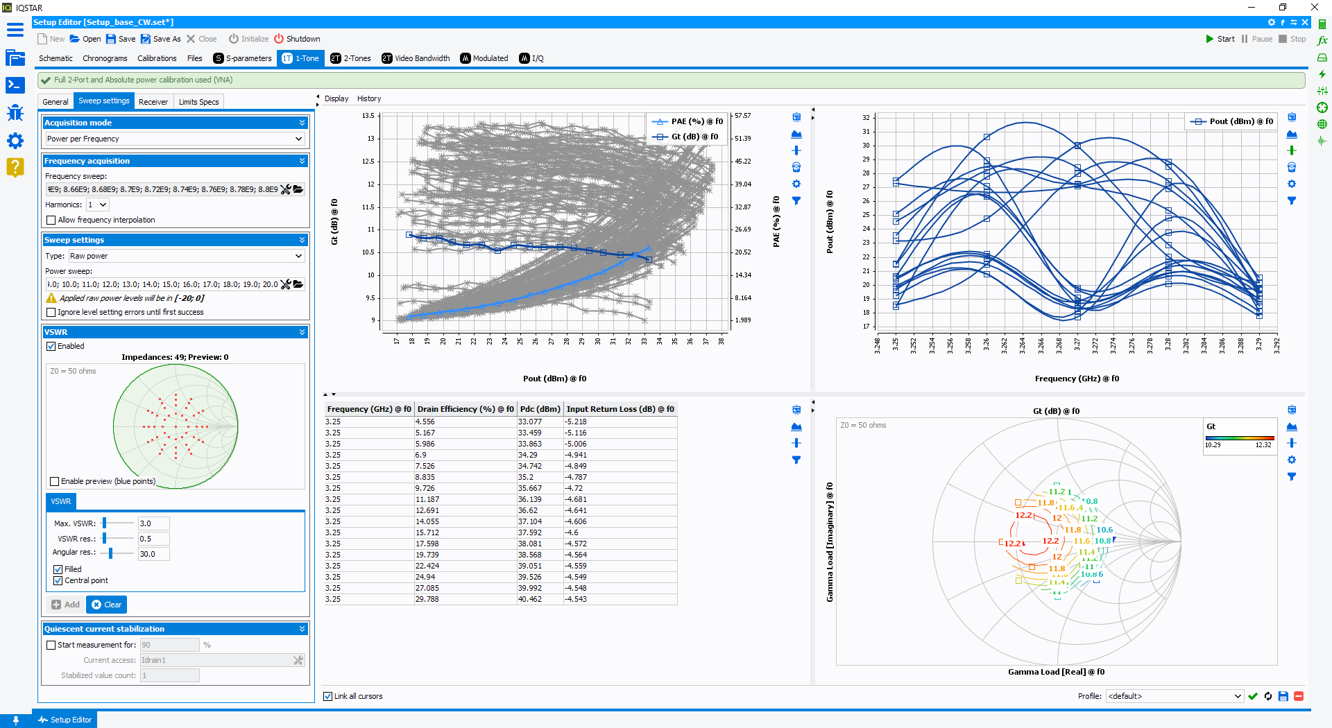Click Start to run the measurement
Screen dimensions: 1332x728
tap(1220, 39)
